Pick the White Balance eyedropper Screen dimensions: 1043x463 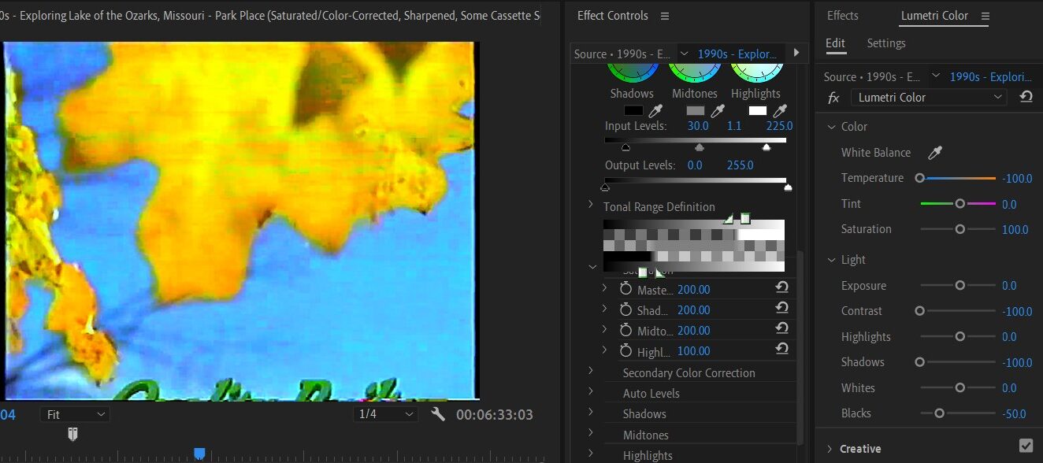tap(935, 153)
